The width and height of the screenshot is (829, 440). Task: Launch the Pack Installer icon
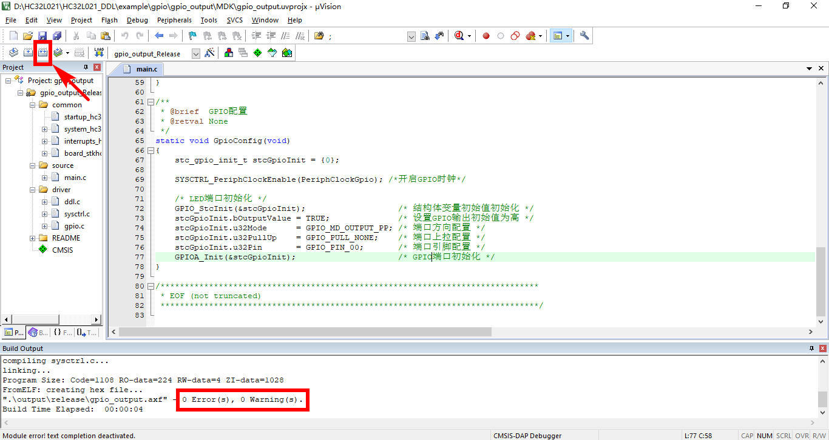coord(286,53)
